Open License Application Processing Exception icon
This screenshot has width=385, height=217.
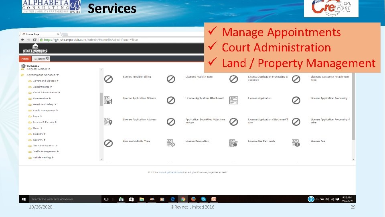233,79
